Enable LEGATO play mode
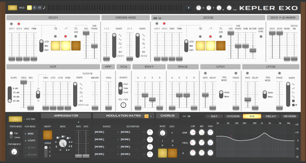The image size is (306, 163). [25, 141]
